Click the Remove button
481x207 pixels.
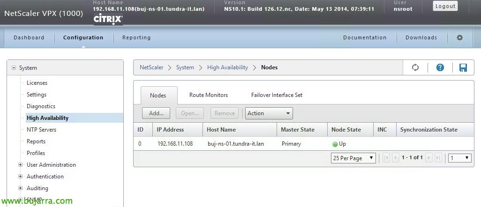225,113
